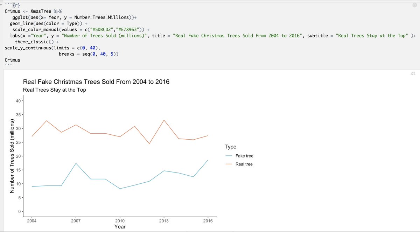Click geom_line in the code
Screen dimensions: 420x232
tap(22, 23)
